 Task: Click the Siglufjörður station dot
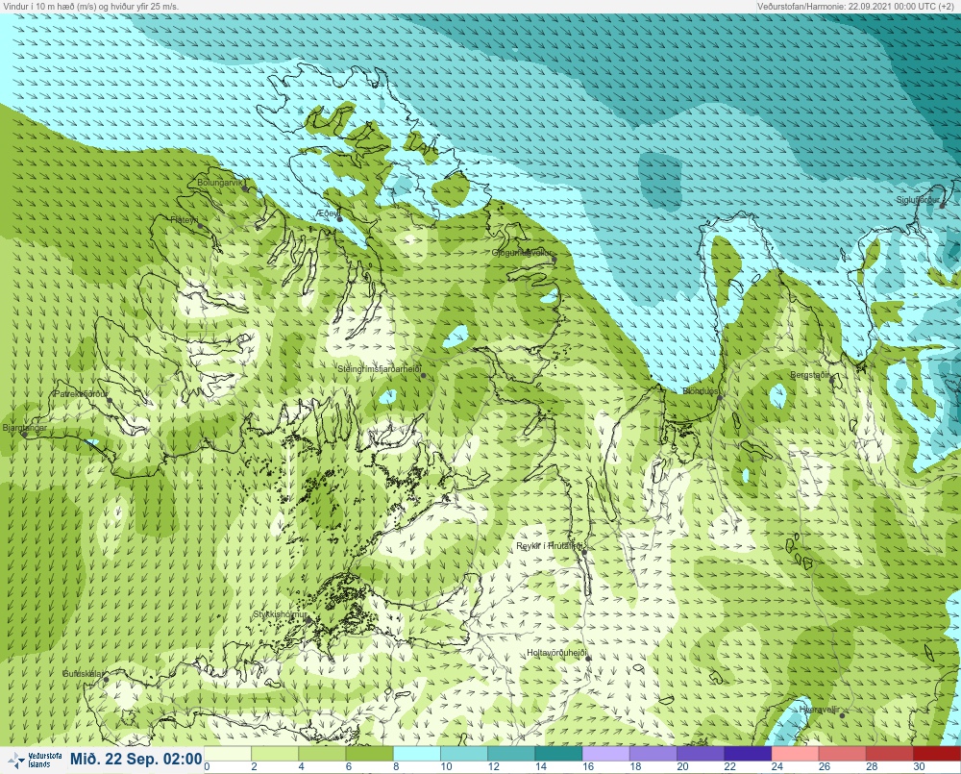click(943, 206)
